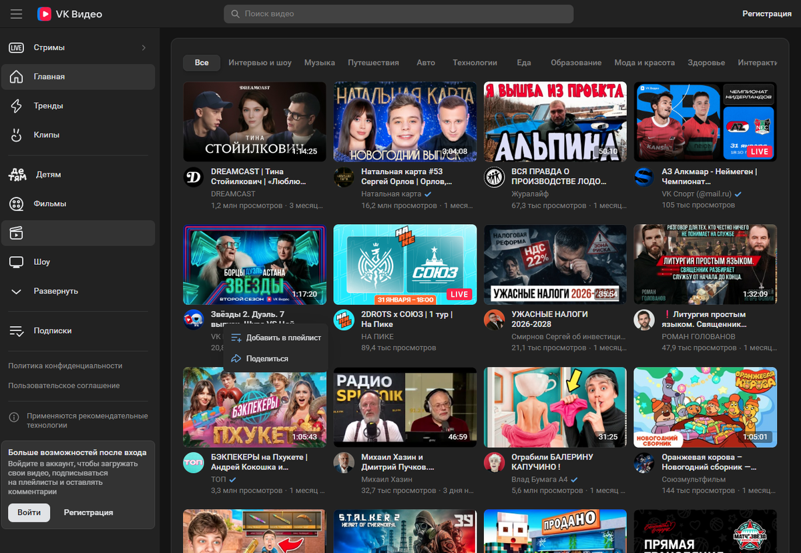Click the magnifier icon in the search bar
The image size is (801, 553).
click(236, 14)
